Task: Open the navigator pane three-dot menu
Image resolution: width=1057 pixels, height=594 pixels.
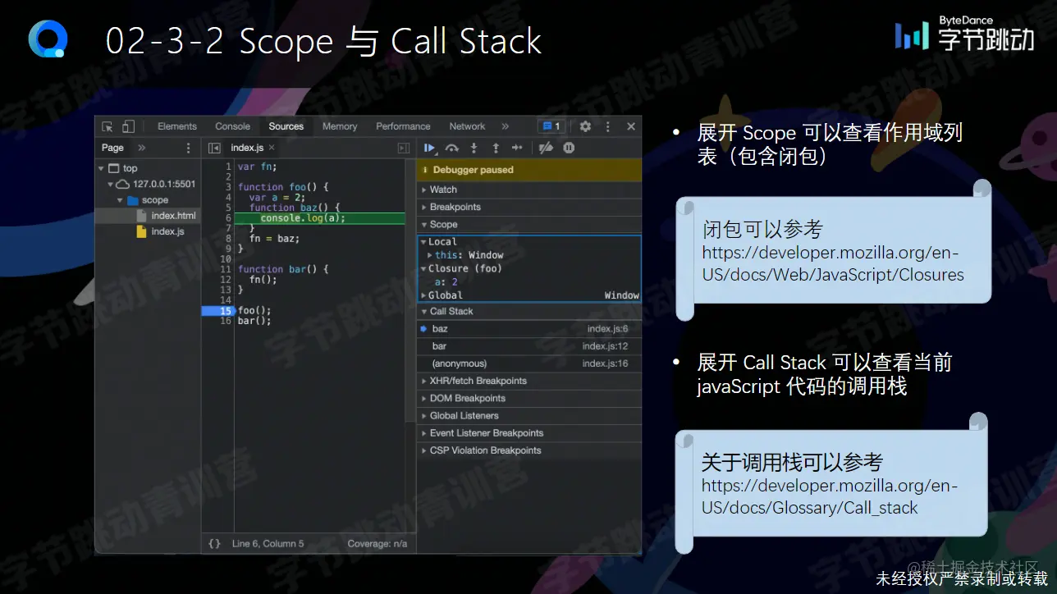Action: point(188,148)
